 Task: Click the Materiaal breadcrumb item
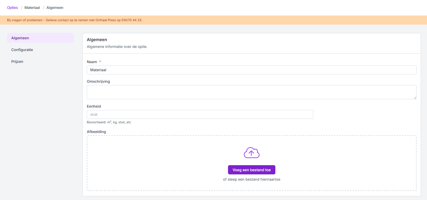32,8
